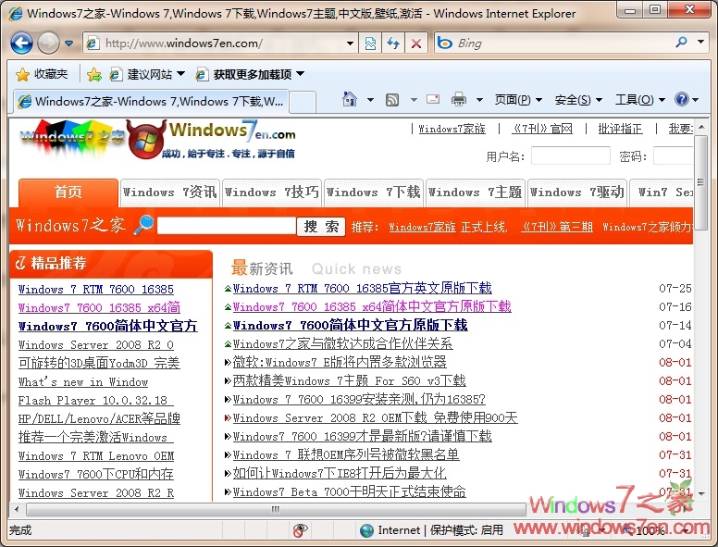This screenshot has height=547, width=718.
Task: Click the magnifier icon beside site search
Action: tap(143, 225)
